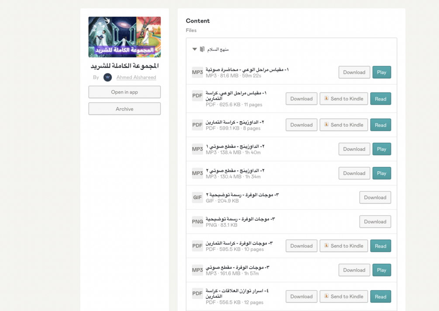Read the 556.5 KB PDF
This screenshot has height=311, width=439.
click(380, 297)
